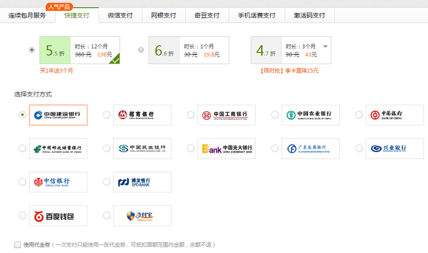
Task: Open the 连续包月服务 tab
Action: 28,15
